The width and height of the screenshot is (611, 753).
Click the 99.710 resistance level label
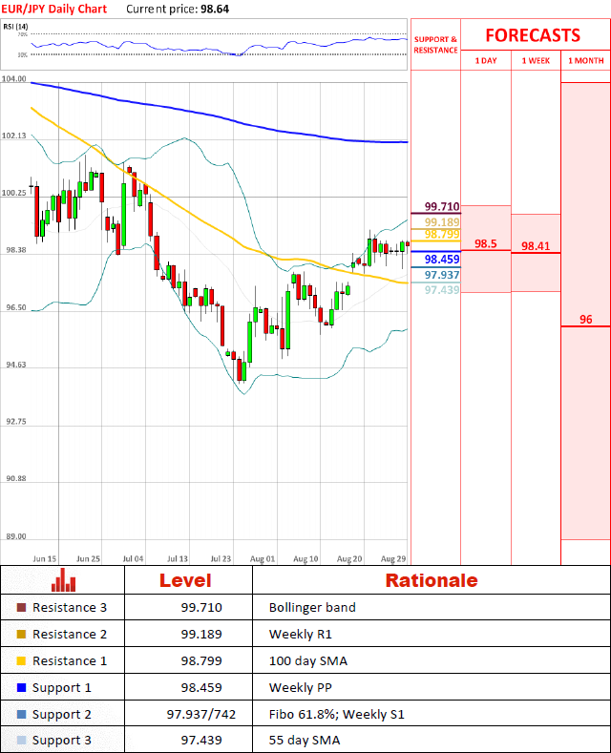pyautogui.click(x=442, y=206)
